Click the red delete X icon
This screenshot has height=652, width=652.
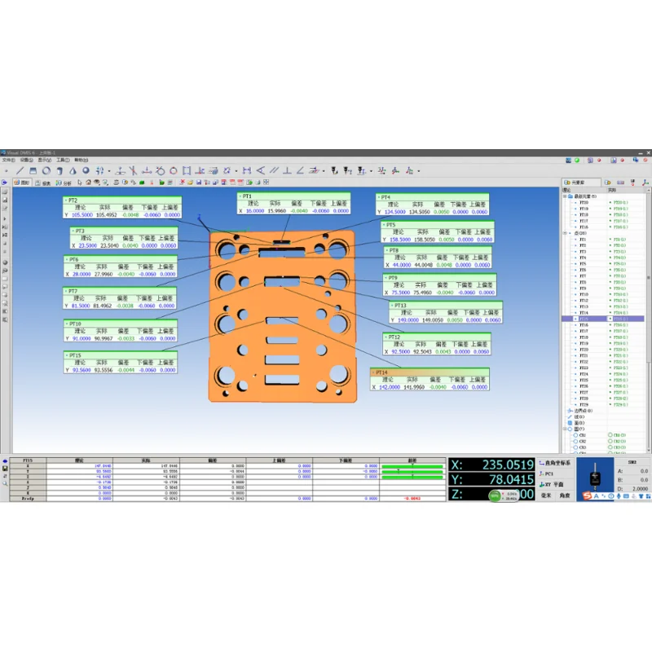(x=182, y=182)
